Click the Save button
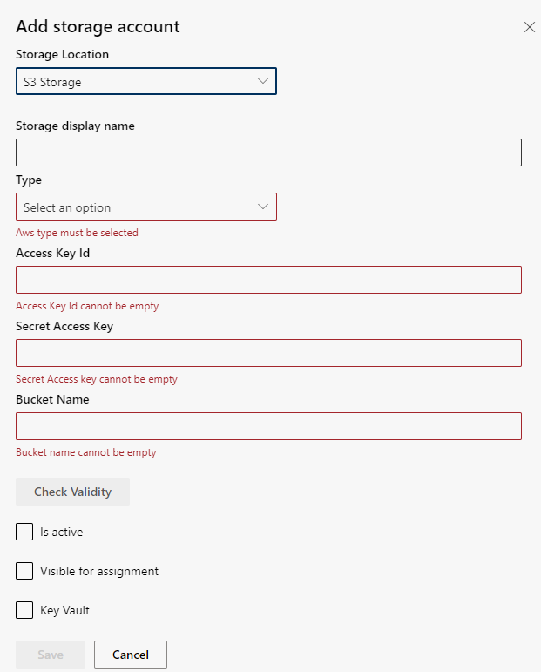 [51, 655]
